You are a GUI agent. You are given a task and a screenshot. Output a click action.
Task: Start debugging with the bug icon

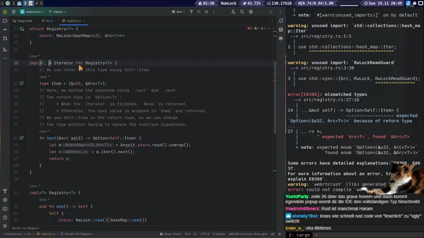tap(206, 12)
